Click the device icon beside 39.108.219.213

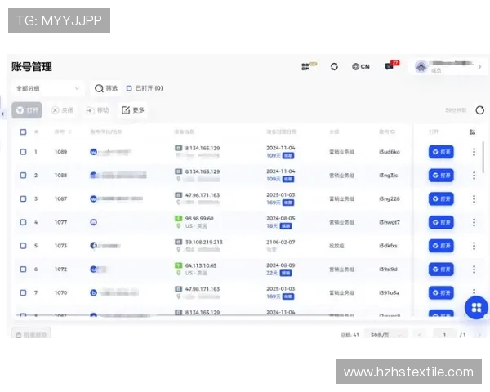(178, 242)
